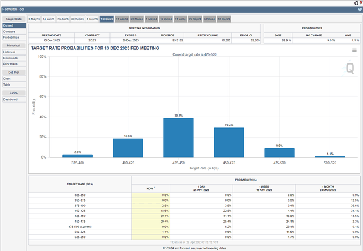Go to the Downloads sidebar item

[x=11, y=58]
